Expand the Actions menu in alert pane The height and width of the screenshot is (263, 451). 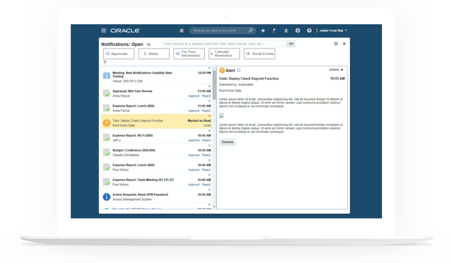(336, 70)
